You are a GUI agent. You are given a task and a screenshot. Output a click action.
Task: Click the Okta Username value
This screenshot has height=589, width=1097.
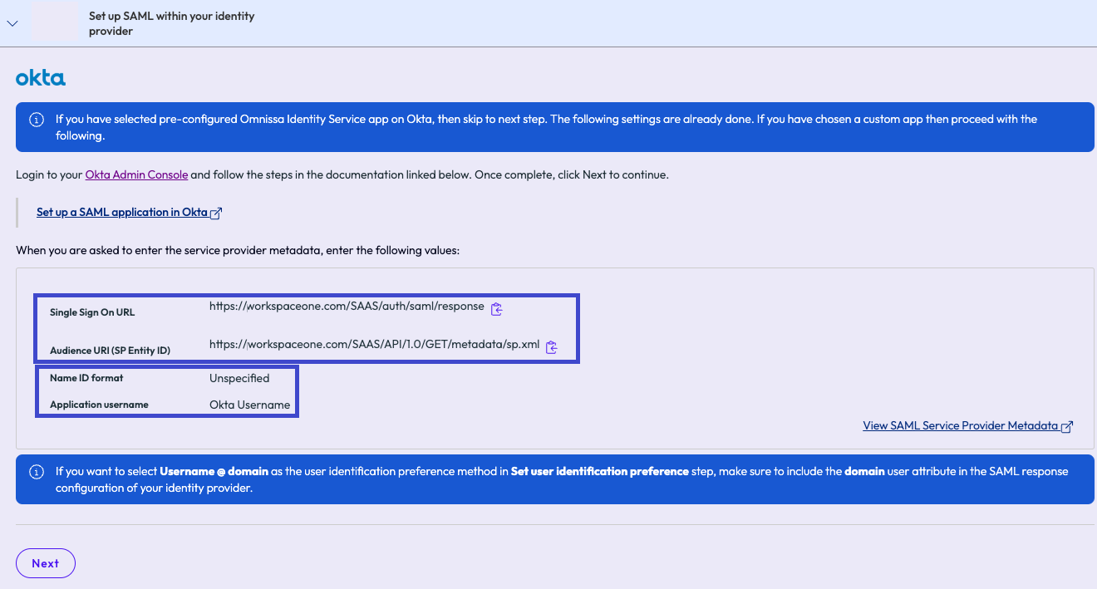click(x=250, y=405)
